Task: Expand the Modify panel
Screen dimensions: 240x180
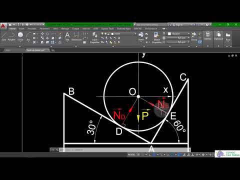Action: click(x=51, y=46)
